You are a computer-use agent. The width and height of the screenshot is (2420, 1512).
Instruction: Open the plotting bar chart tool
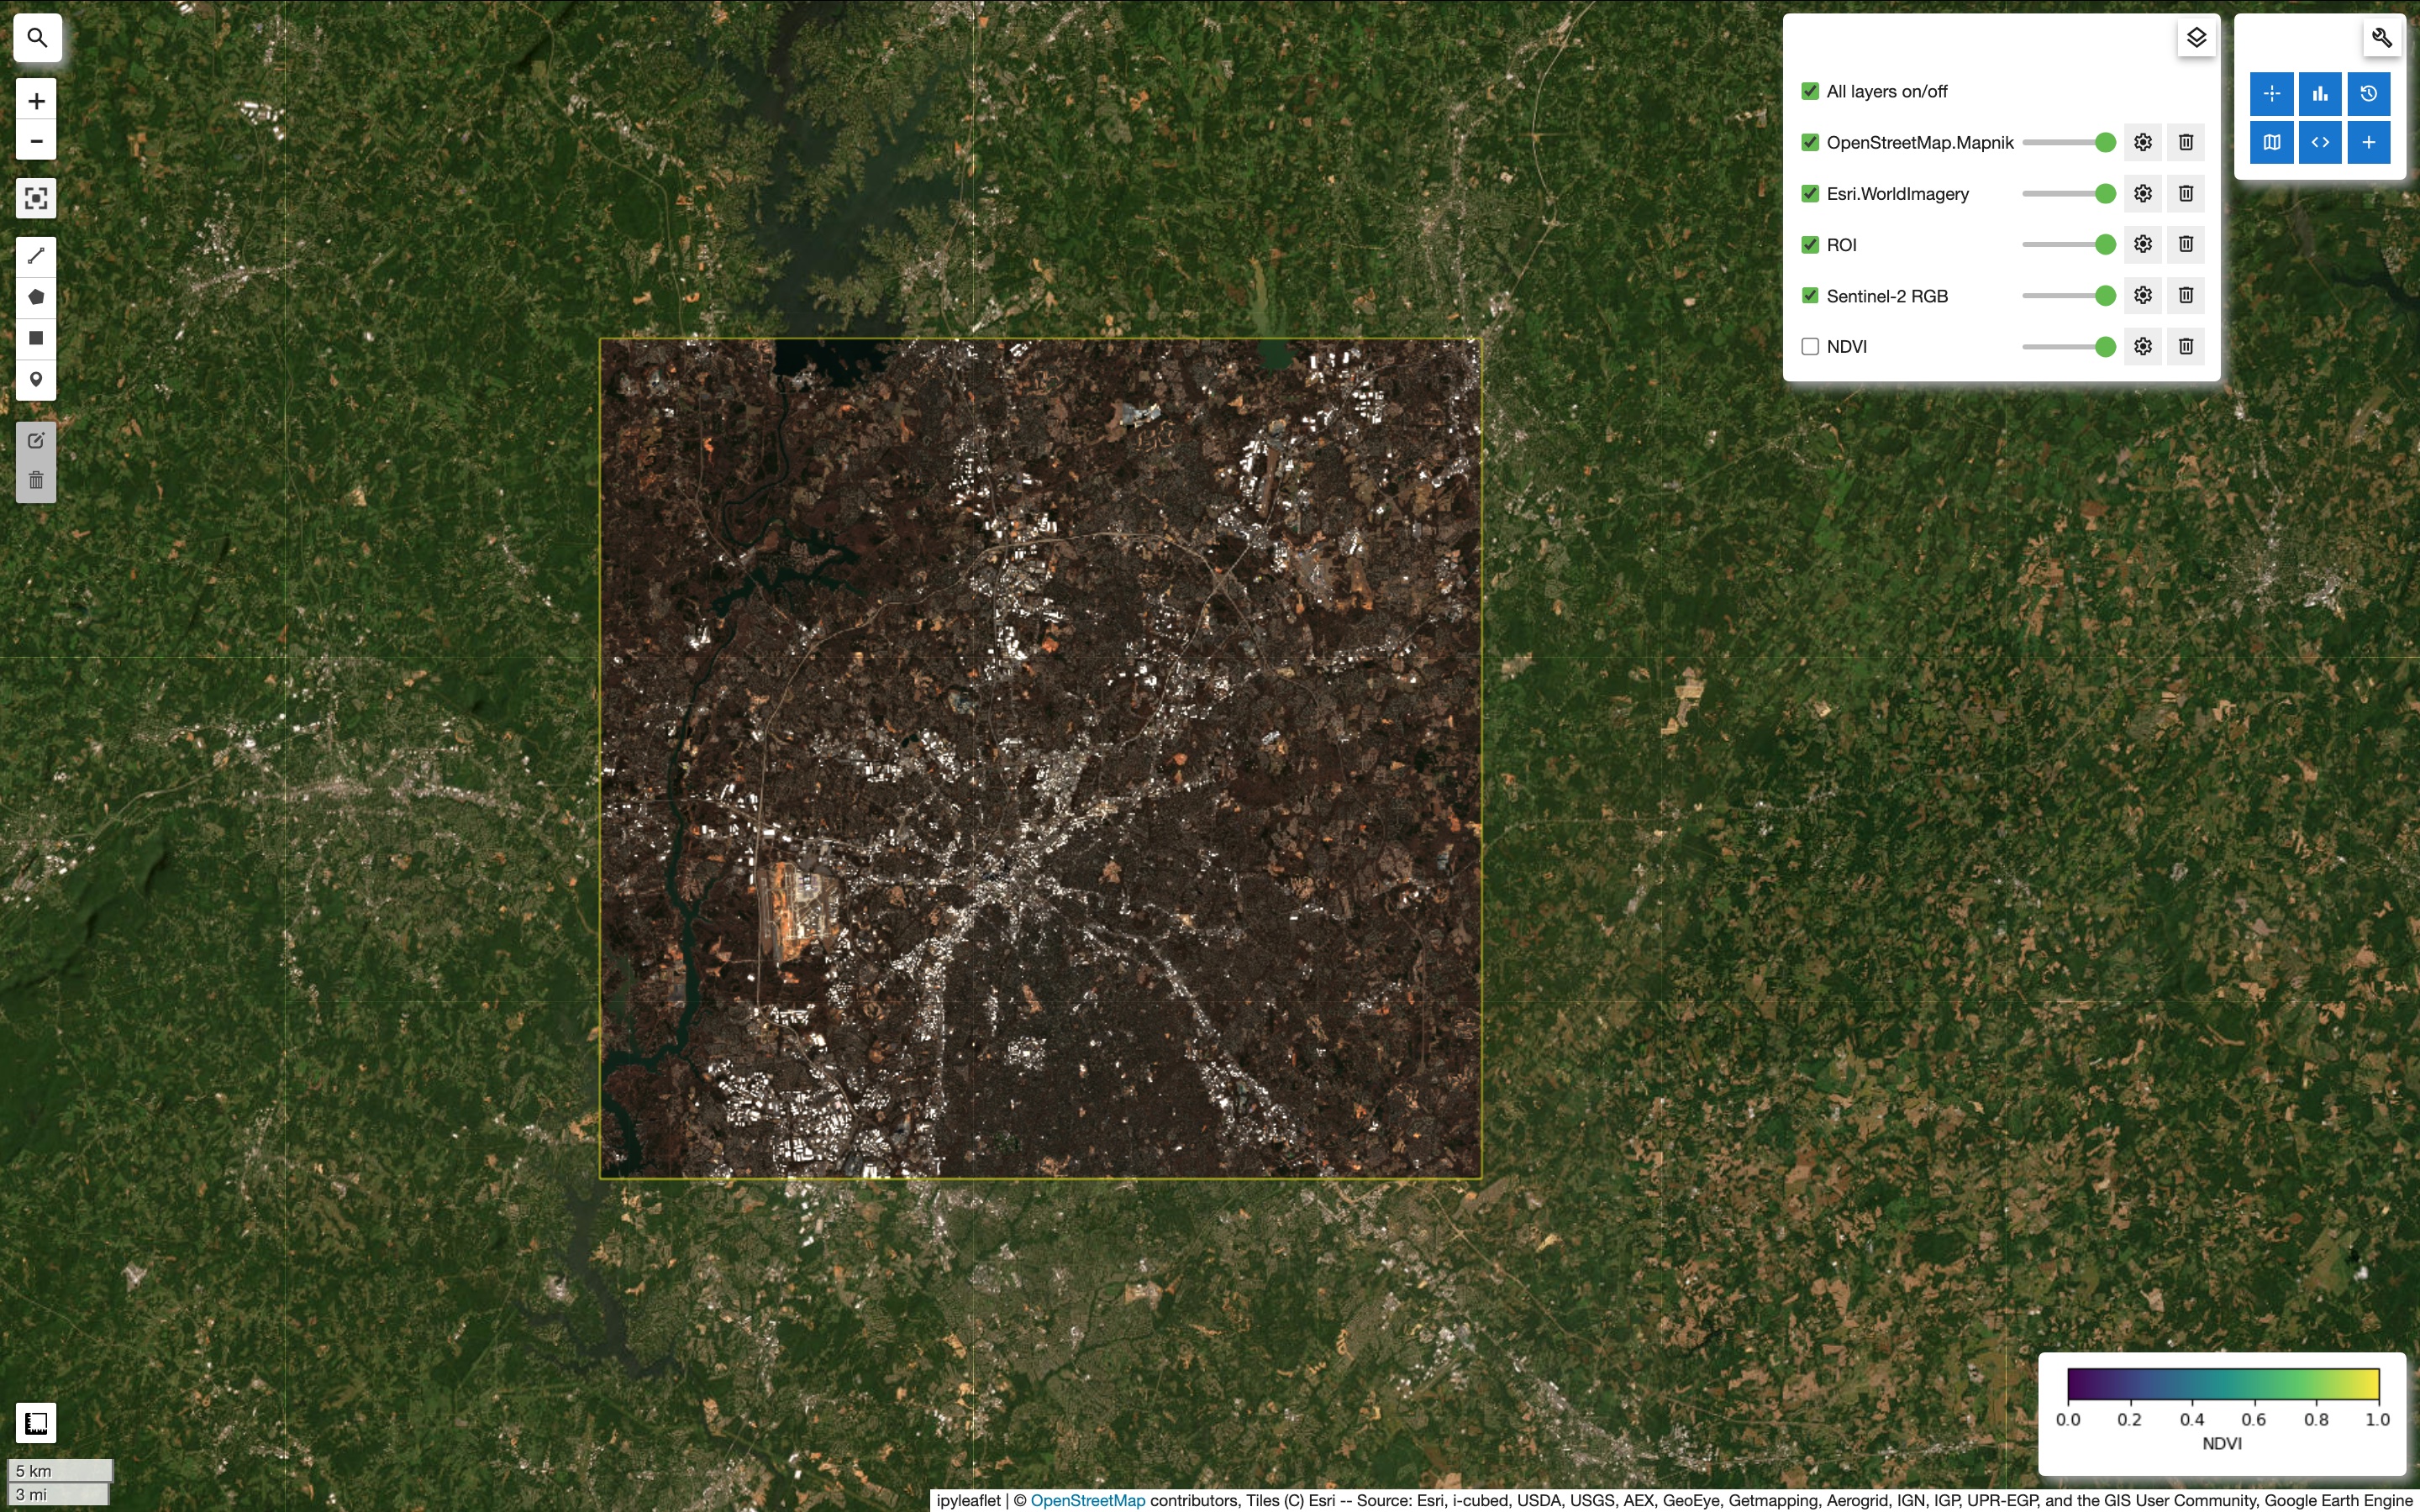(2319, 94)
